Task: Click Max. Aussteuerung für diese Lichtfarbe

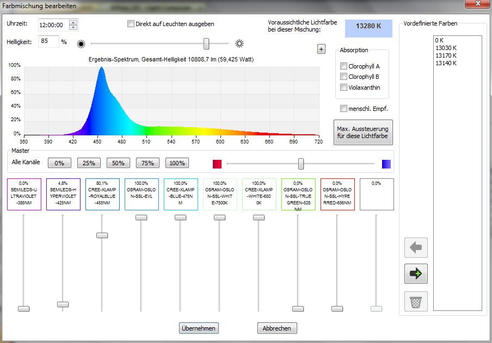Action: click(363, 132)
